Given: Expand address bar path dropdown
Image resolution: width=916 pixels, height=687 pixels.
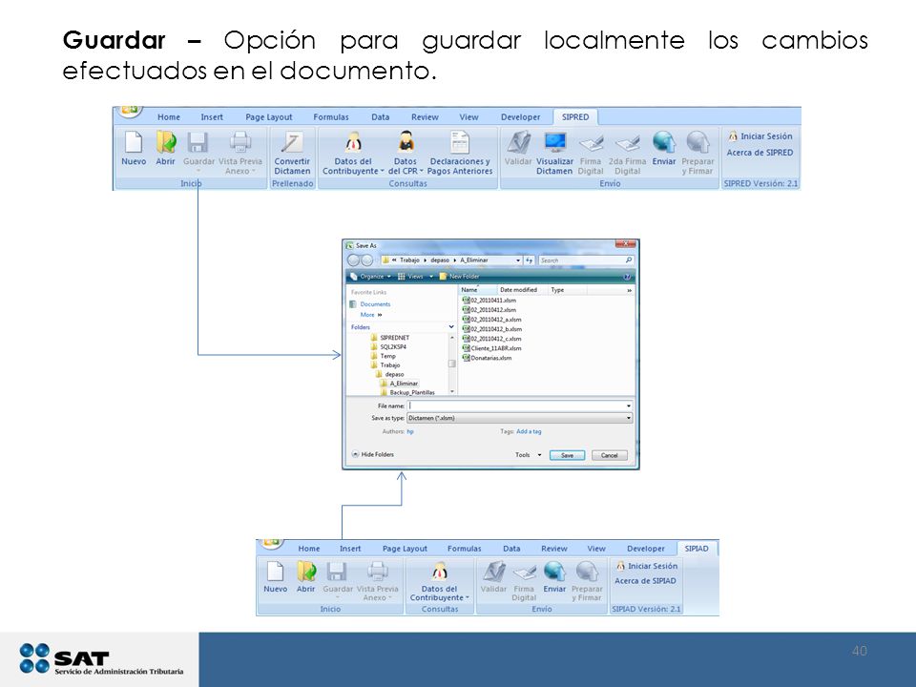Looking at the screenshot, I should tap(517, 260).
